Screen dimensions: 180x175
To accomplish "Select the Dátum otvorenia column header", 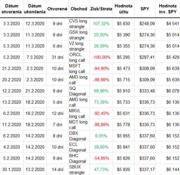I will [11, 9].
